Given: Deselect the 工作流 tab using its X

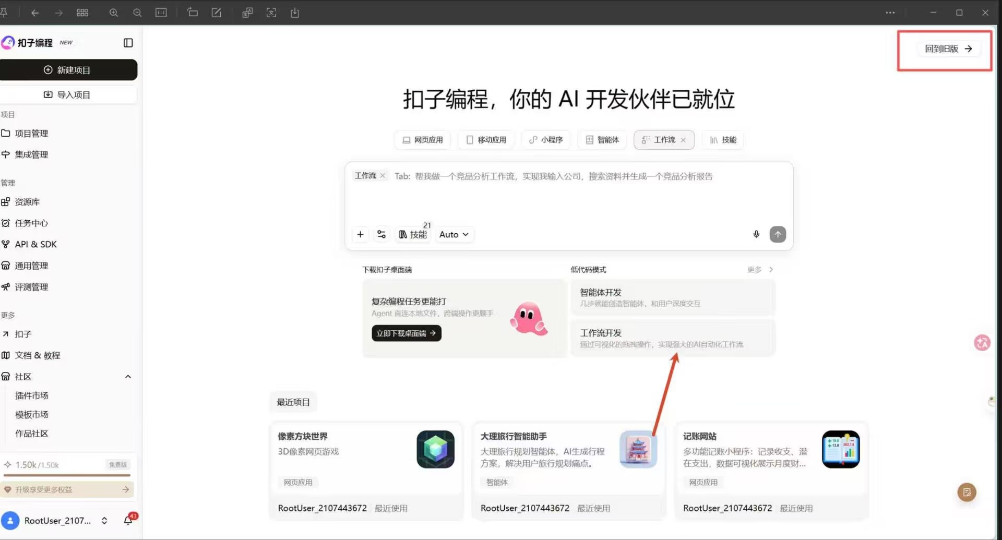Looking at the screenshot, I should pyautogui.click(x=683, y=140).
